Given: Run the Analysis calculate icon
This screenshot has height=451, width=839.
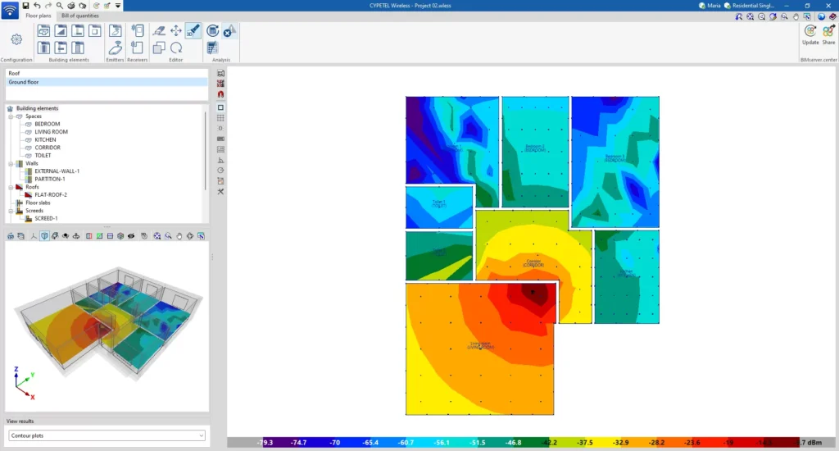Looking at the screenshot, I should pyautogui.click(x=212, y=30).
